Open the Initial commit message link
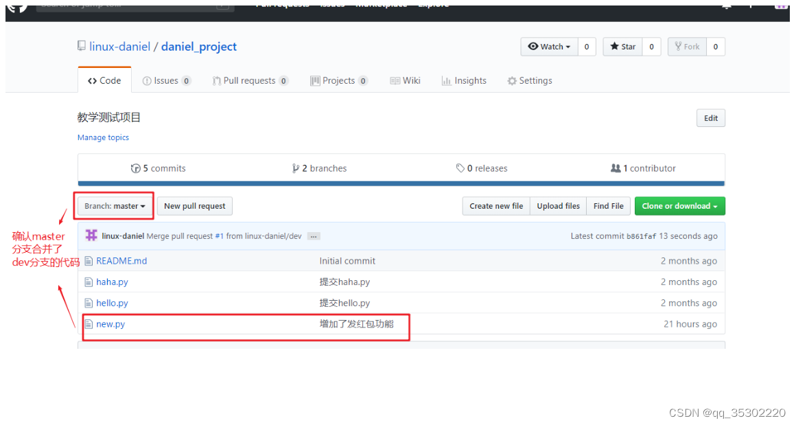796x425 pixels. click(347, 261)
